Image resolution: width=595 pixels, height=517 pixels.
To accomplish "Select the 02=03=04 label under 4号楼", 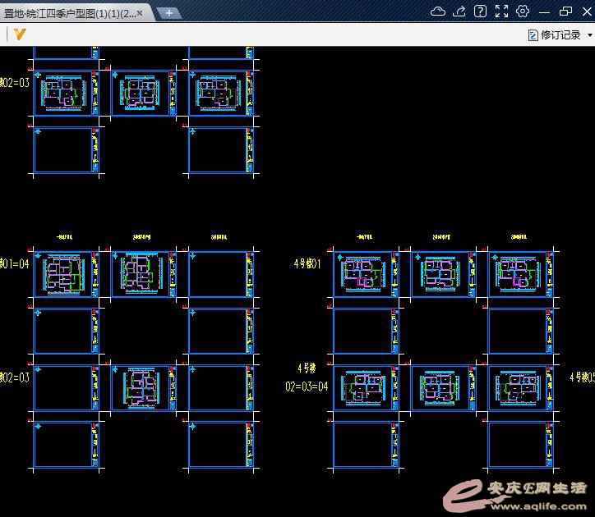I will [307, 386].
